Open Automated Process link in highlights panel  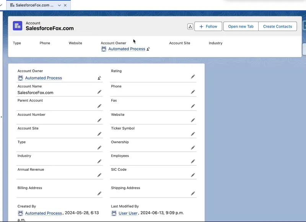[x=127, y=49]
